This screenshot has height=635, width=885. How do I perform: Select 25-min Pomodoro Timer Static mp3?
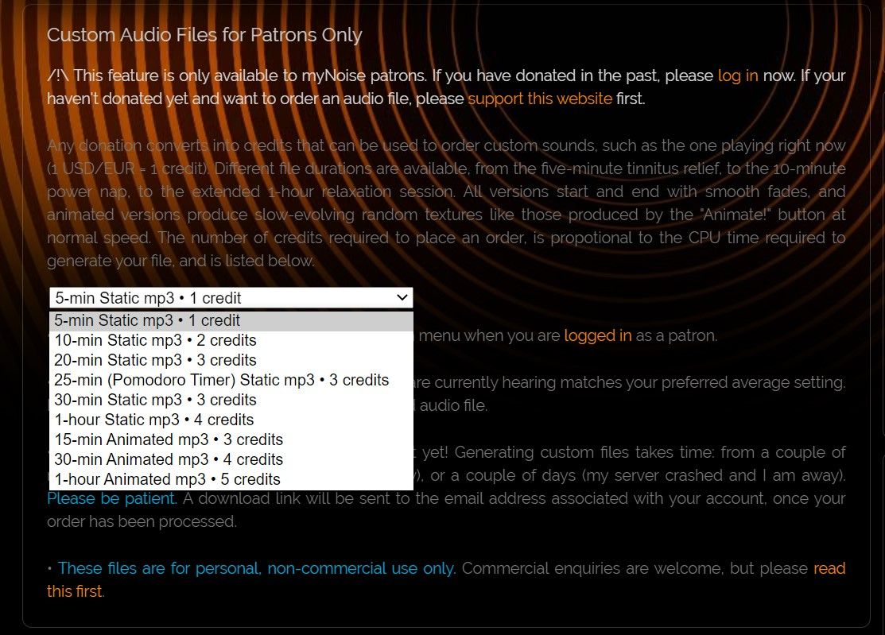[x=221, y=380]
